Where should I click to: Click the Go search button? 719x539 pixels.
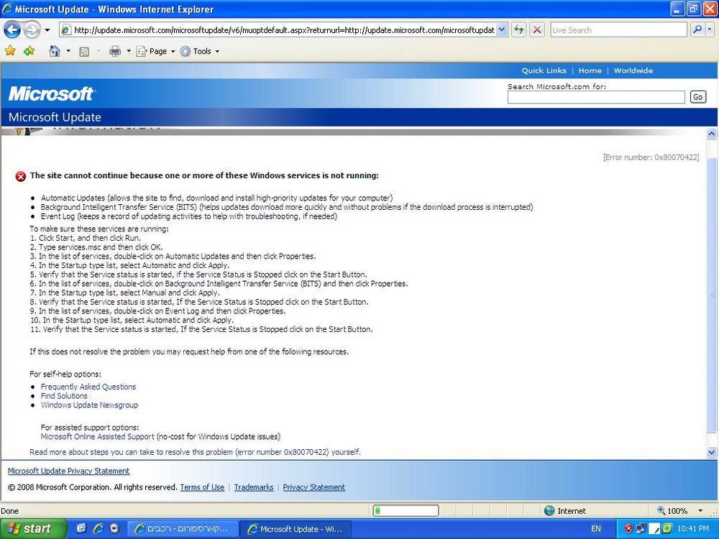(x=698, y=97)
